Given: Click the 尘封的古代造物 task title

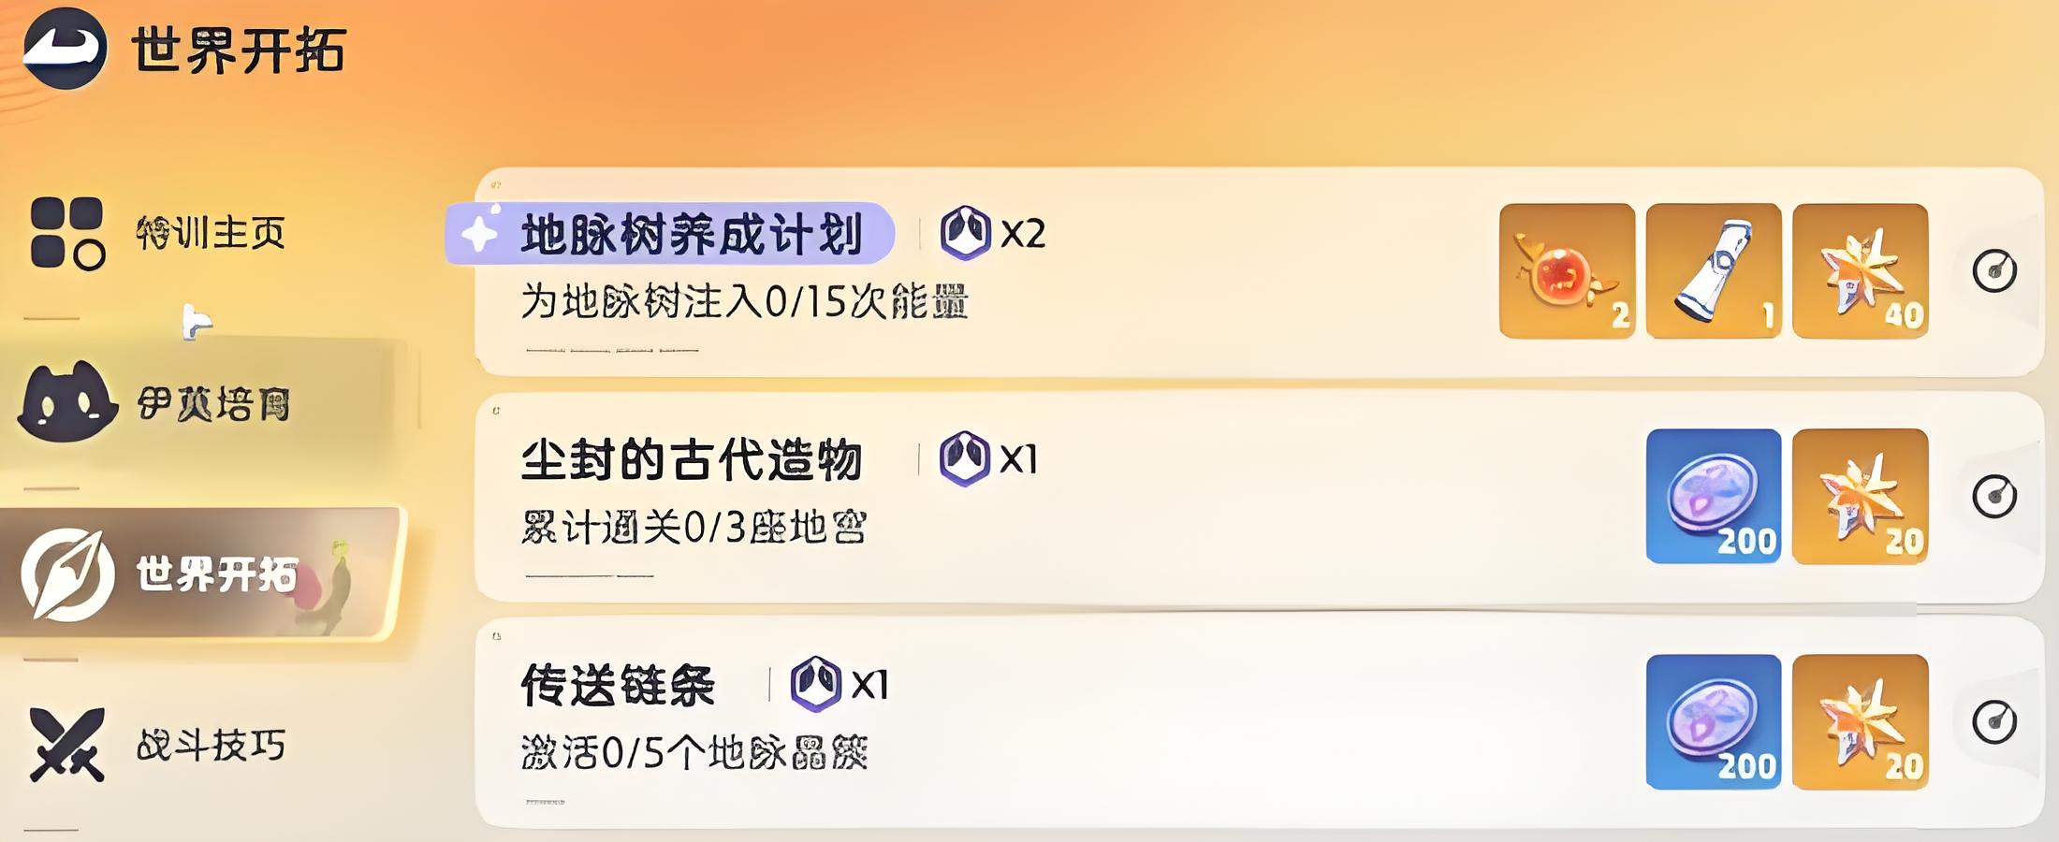Looking at the screenshot, I should pyautogui.click(x=691, y=460).
